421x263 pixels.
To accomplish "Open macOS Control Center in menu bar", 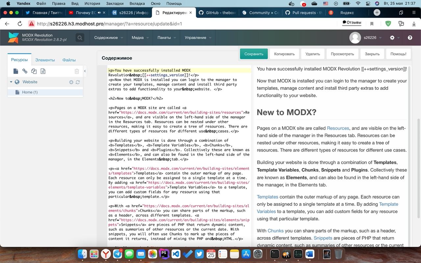I will coord(368,4).
